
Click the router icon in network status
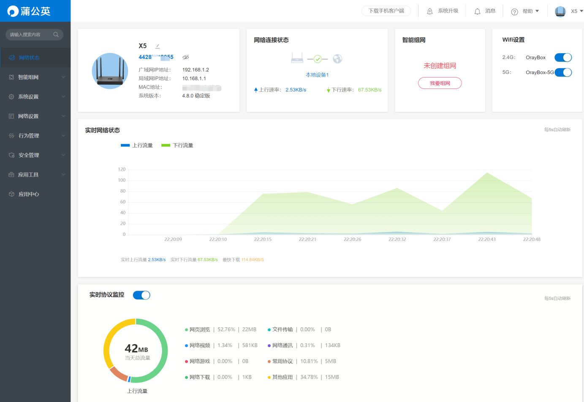[297, 59]
